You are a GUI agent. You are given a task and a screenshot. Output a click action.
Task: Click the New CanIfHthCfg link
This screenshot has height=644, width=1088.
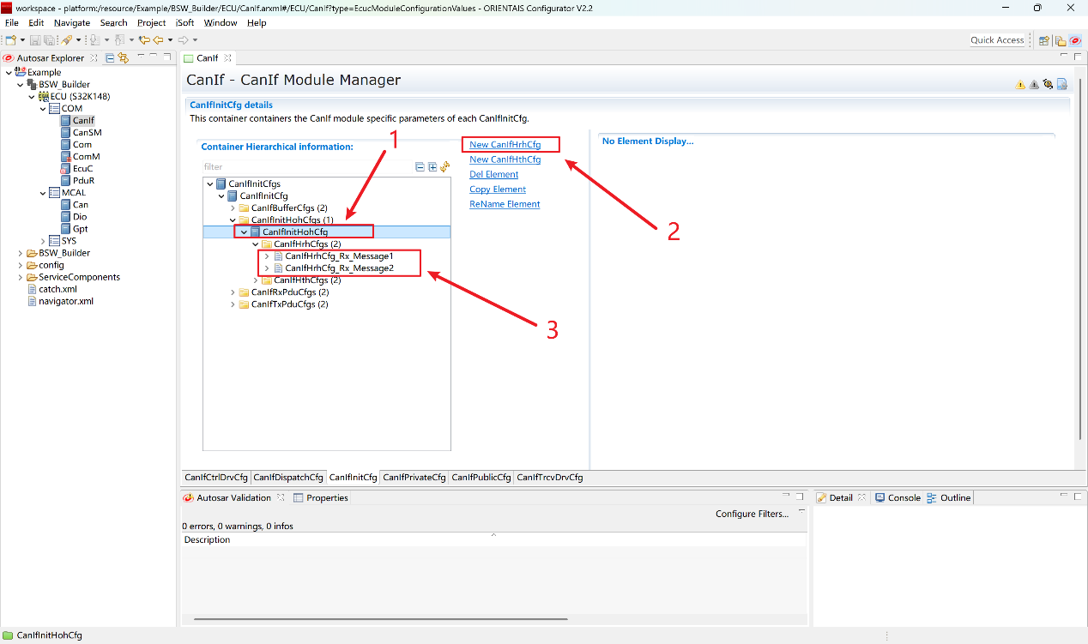click(505, 159)
